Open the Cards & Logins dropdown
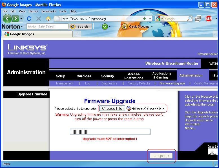 pyautogui.click(x=152, y=27)
